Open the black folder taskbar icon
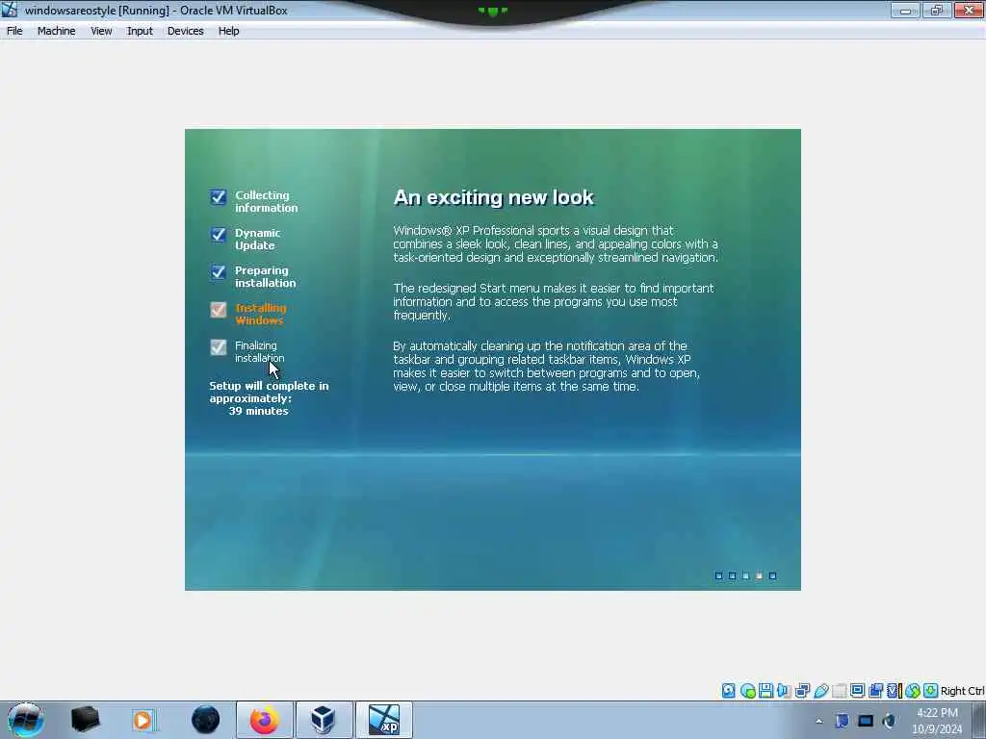 85,720
